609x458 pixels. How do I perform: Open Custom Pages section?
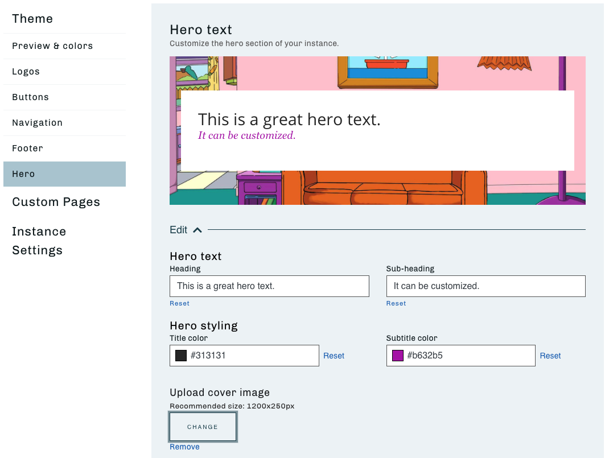pyautogui.click(x=56, y=202)
